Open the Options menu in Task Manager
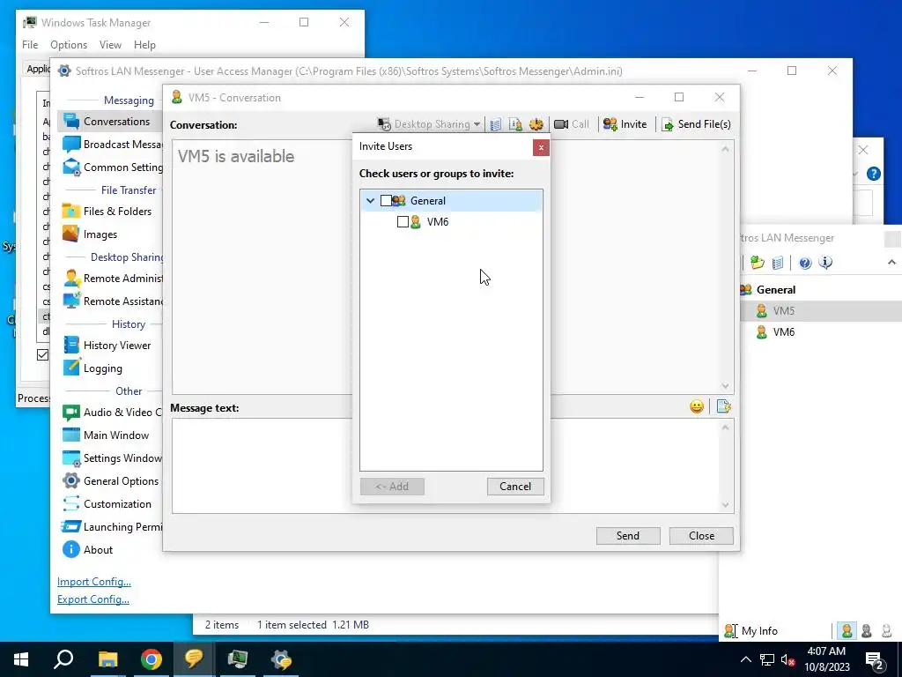 point(69,45)
